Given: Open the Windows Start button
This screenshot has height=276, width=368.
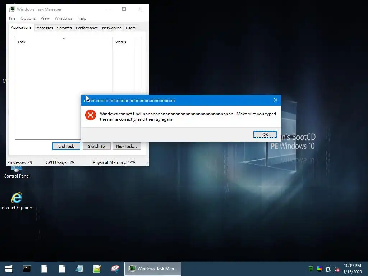Looking at the screenshot, I should pos(9,269).
